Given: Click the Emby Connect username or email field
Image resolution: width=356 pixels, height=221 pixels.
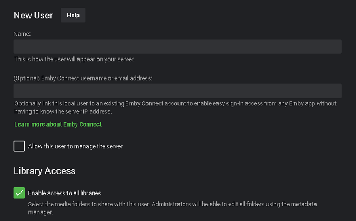Looking at the screenshot, I should pos(177,91).
